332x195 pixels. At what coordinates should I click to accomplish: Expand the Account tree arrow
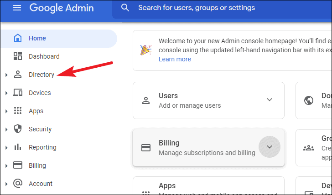6,184
